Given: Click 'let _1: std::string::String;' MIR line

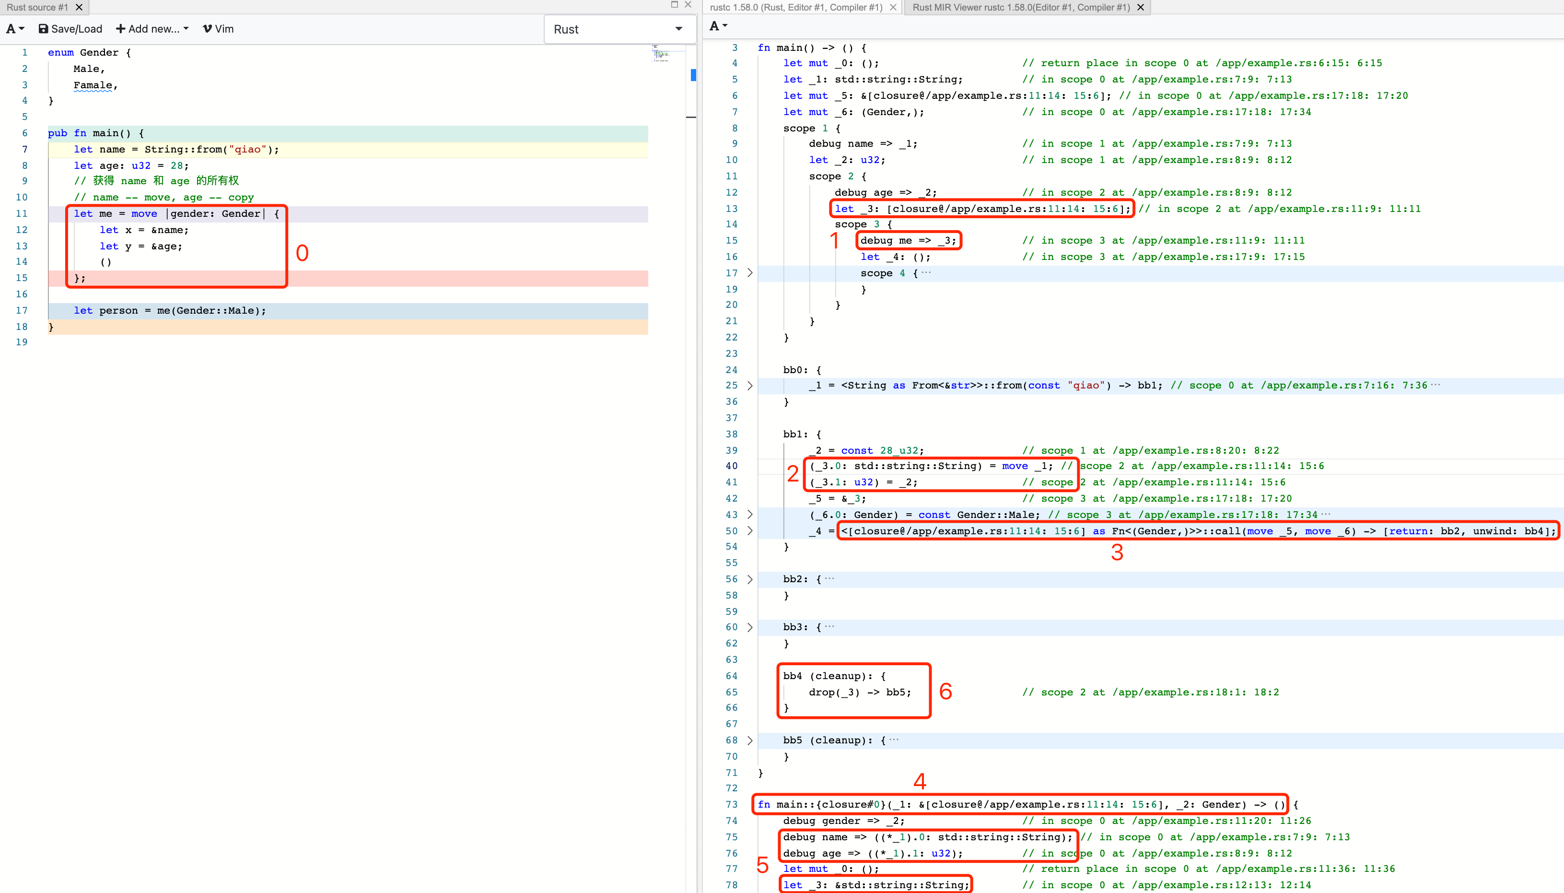Looking at the screenshot, I should [x=873, y=79].
